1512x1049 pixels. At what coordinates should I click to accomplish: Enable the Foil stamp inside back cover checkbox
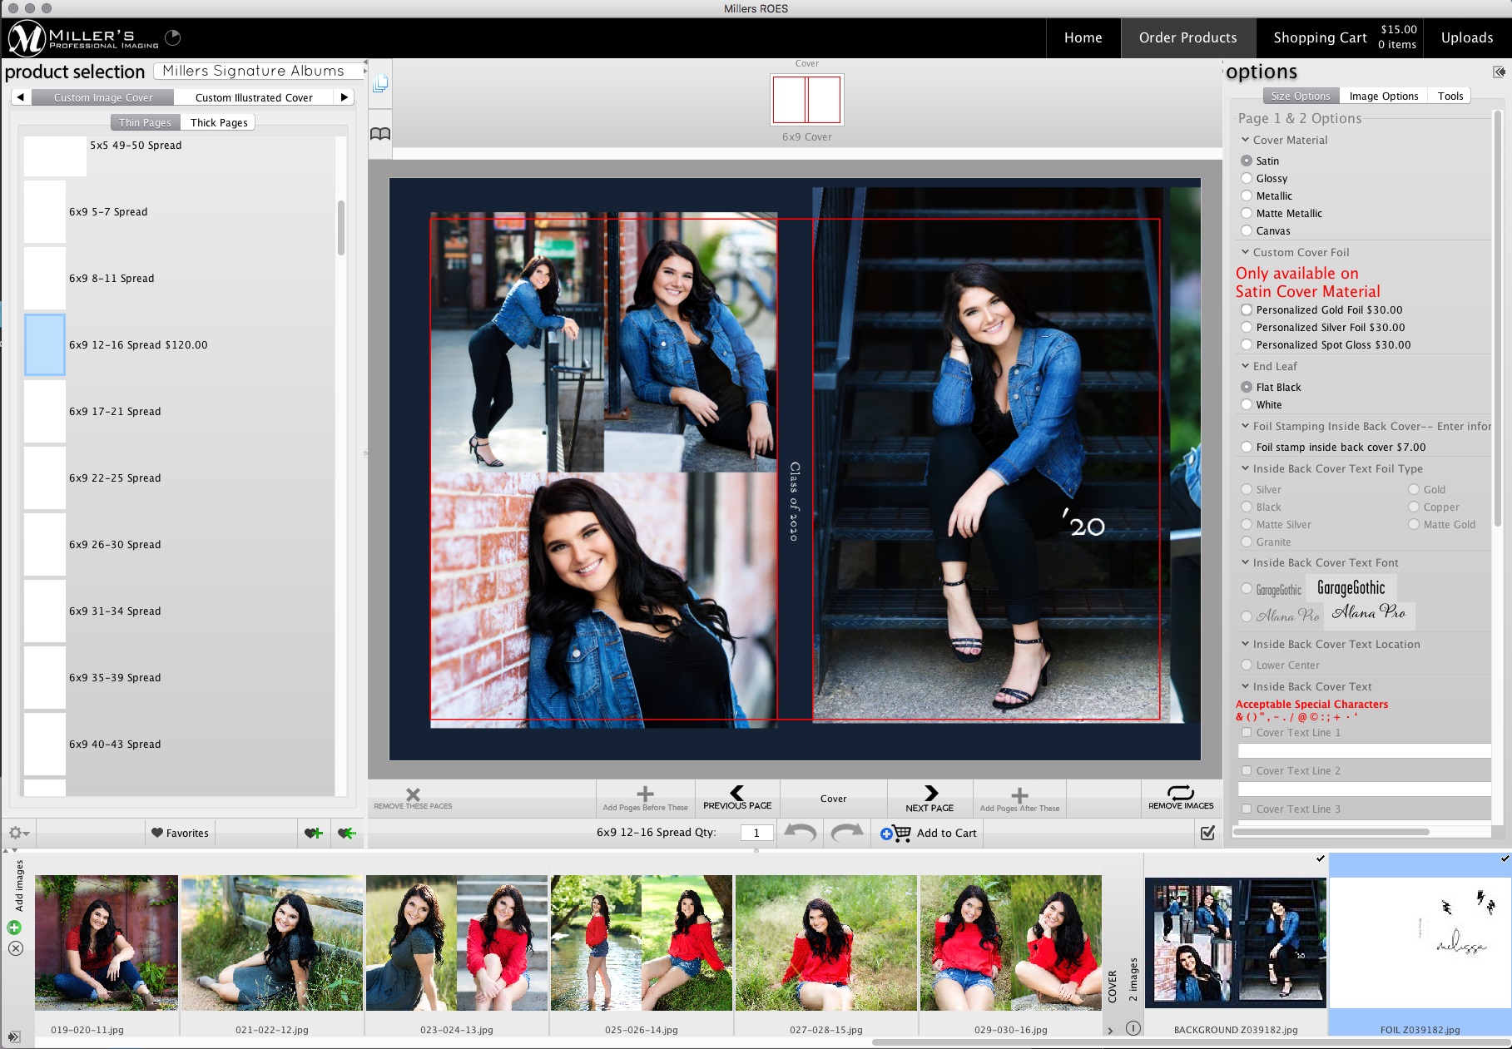(1246, 447)
